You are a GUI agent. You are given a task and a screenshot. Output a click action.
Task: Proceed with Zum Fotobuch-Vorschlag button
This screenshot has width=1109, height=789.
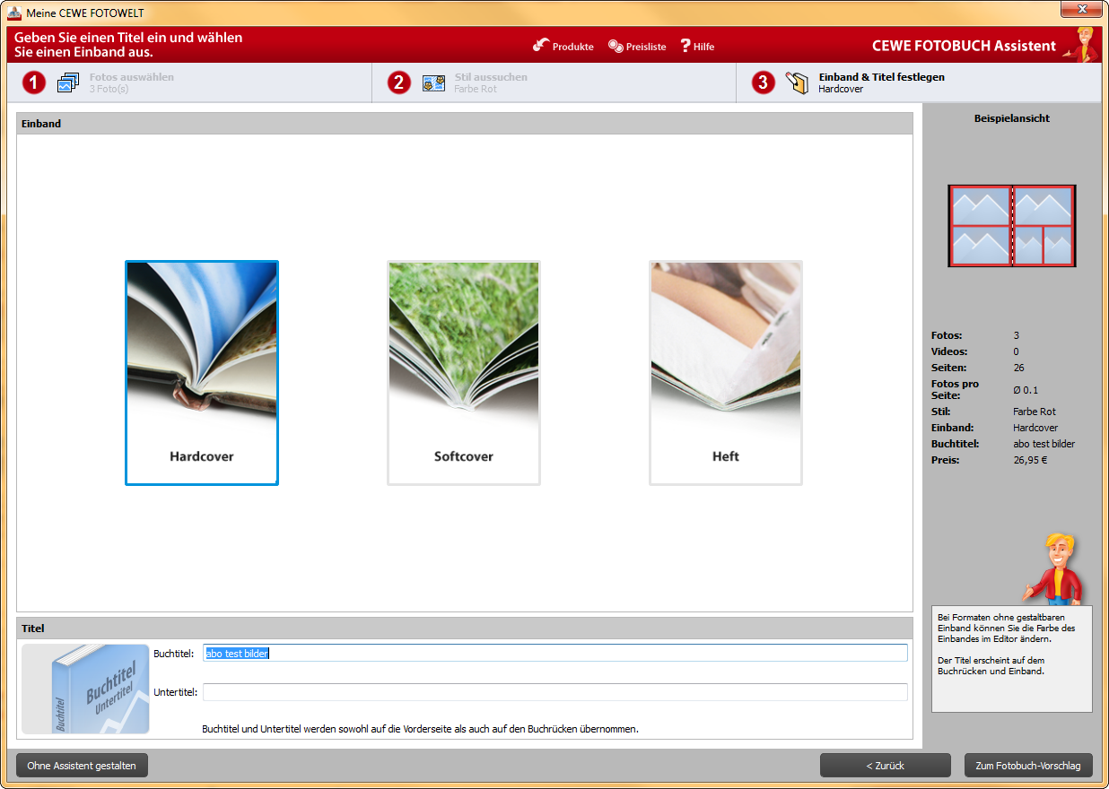(1028, 766)
